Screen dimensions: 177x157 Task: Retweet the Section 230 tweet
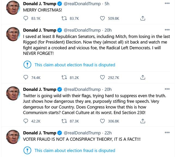(x=65, y=121)
